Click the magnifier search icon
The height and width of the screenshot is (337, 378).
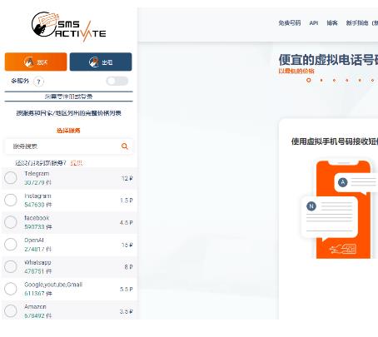pos(125,146)
